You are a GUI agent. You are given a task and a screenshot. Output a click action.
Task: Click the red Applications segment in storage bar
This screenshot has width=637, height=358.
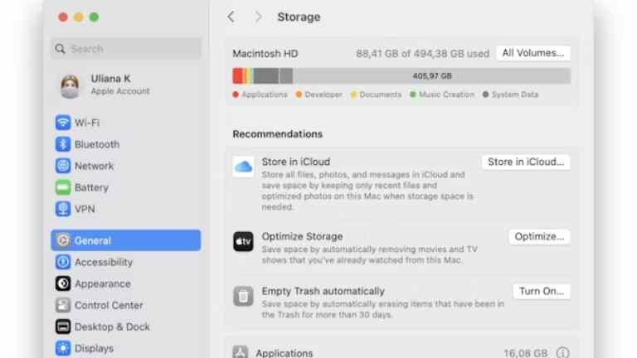click(238, 76)
